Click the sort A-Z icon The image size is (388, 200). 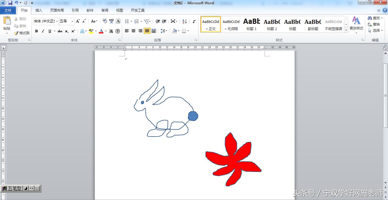tap(184, 22)
